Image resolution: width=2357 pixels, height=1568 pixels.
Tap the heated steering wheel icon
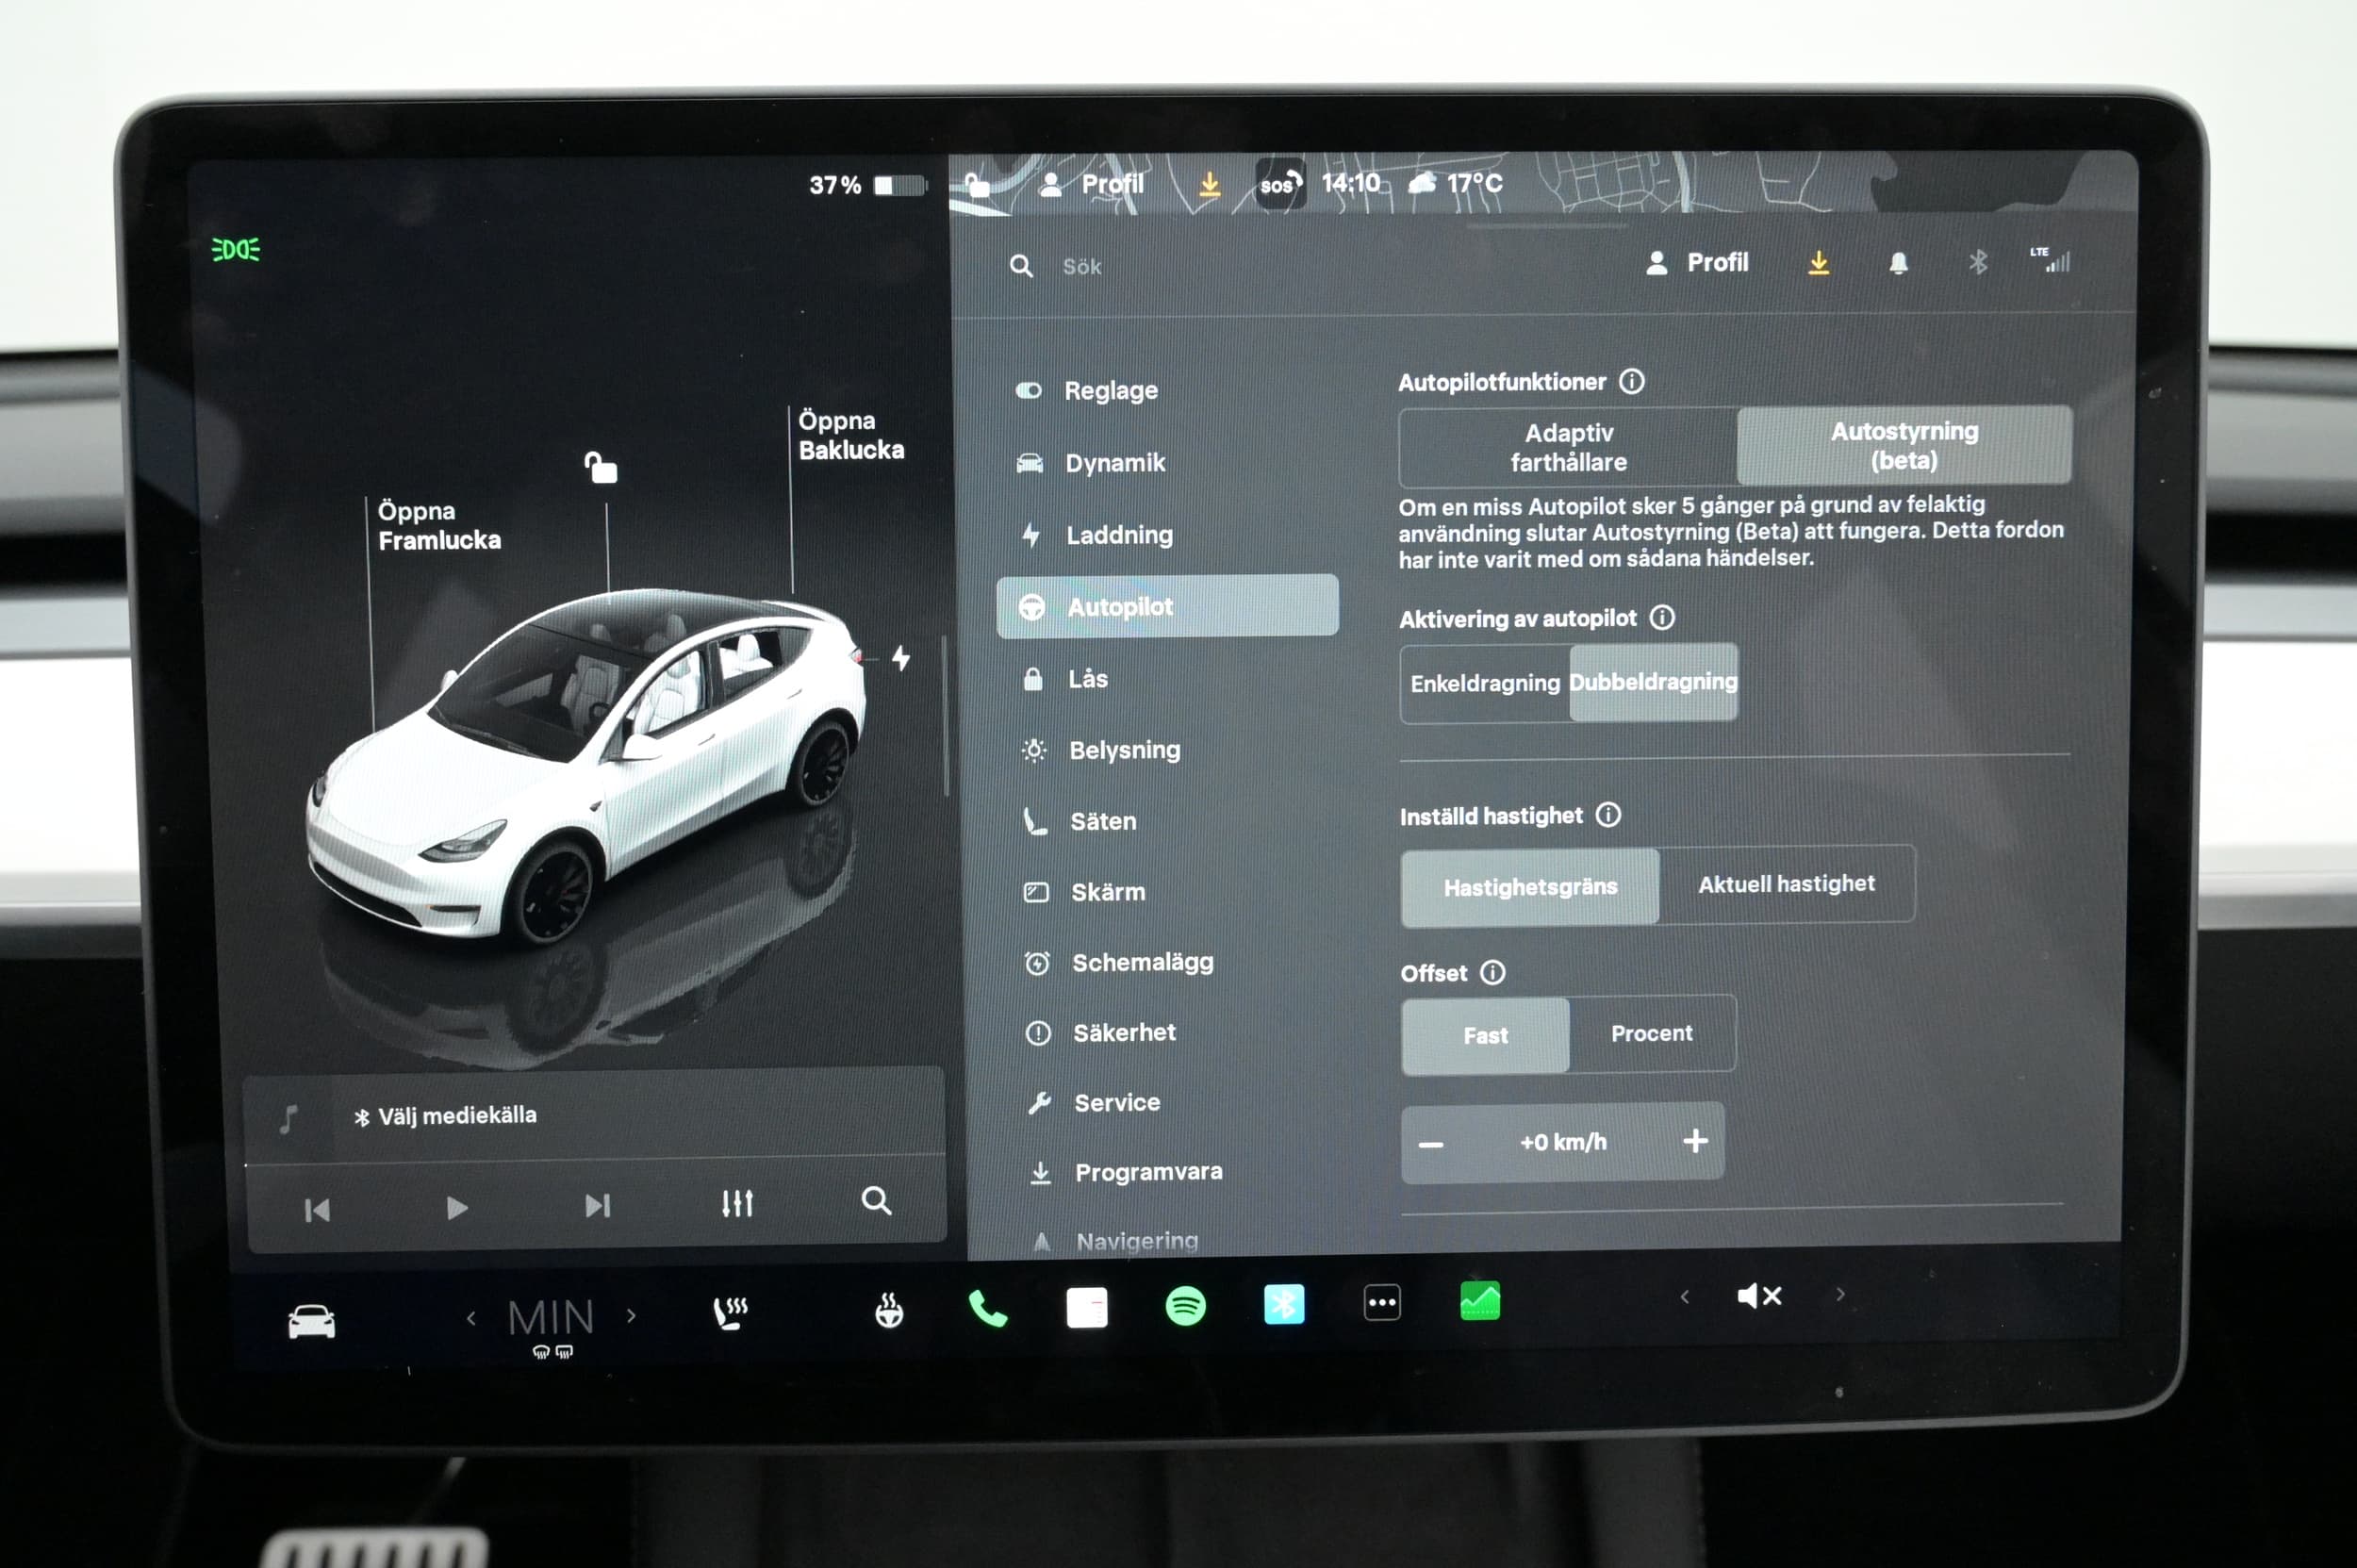click(888, 1310)
